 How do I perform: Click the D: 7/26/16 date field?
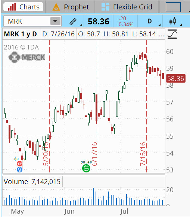(x=59, y=34)
